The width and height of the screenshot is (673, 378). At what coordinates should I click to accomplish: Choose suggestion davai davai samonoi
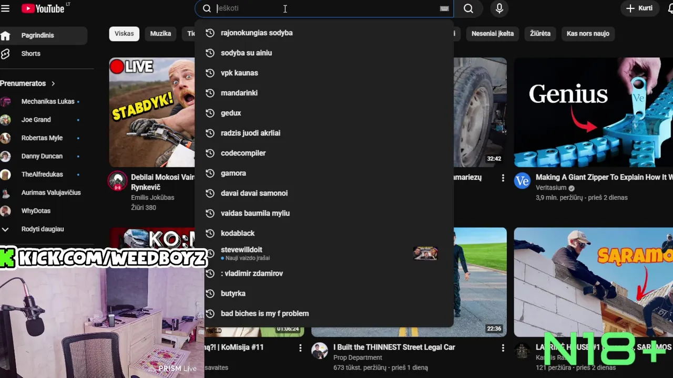pyautogui.click(x=324, y=193)
